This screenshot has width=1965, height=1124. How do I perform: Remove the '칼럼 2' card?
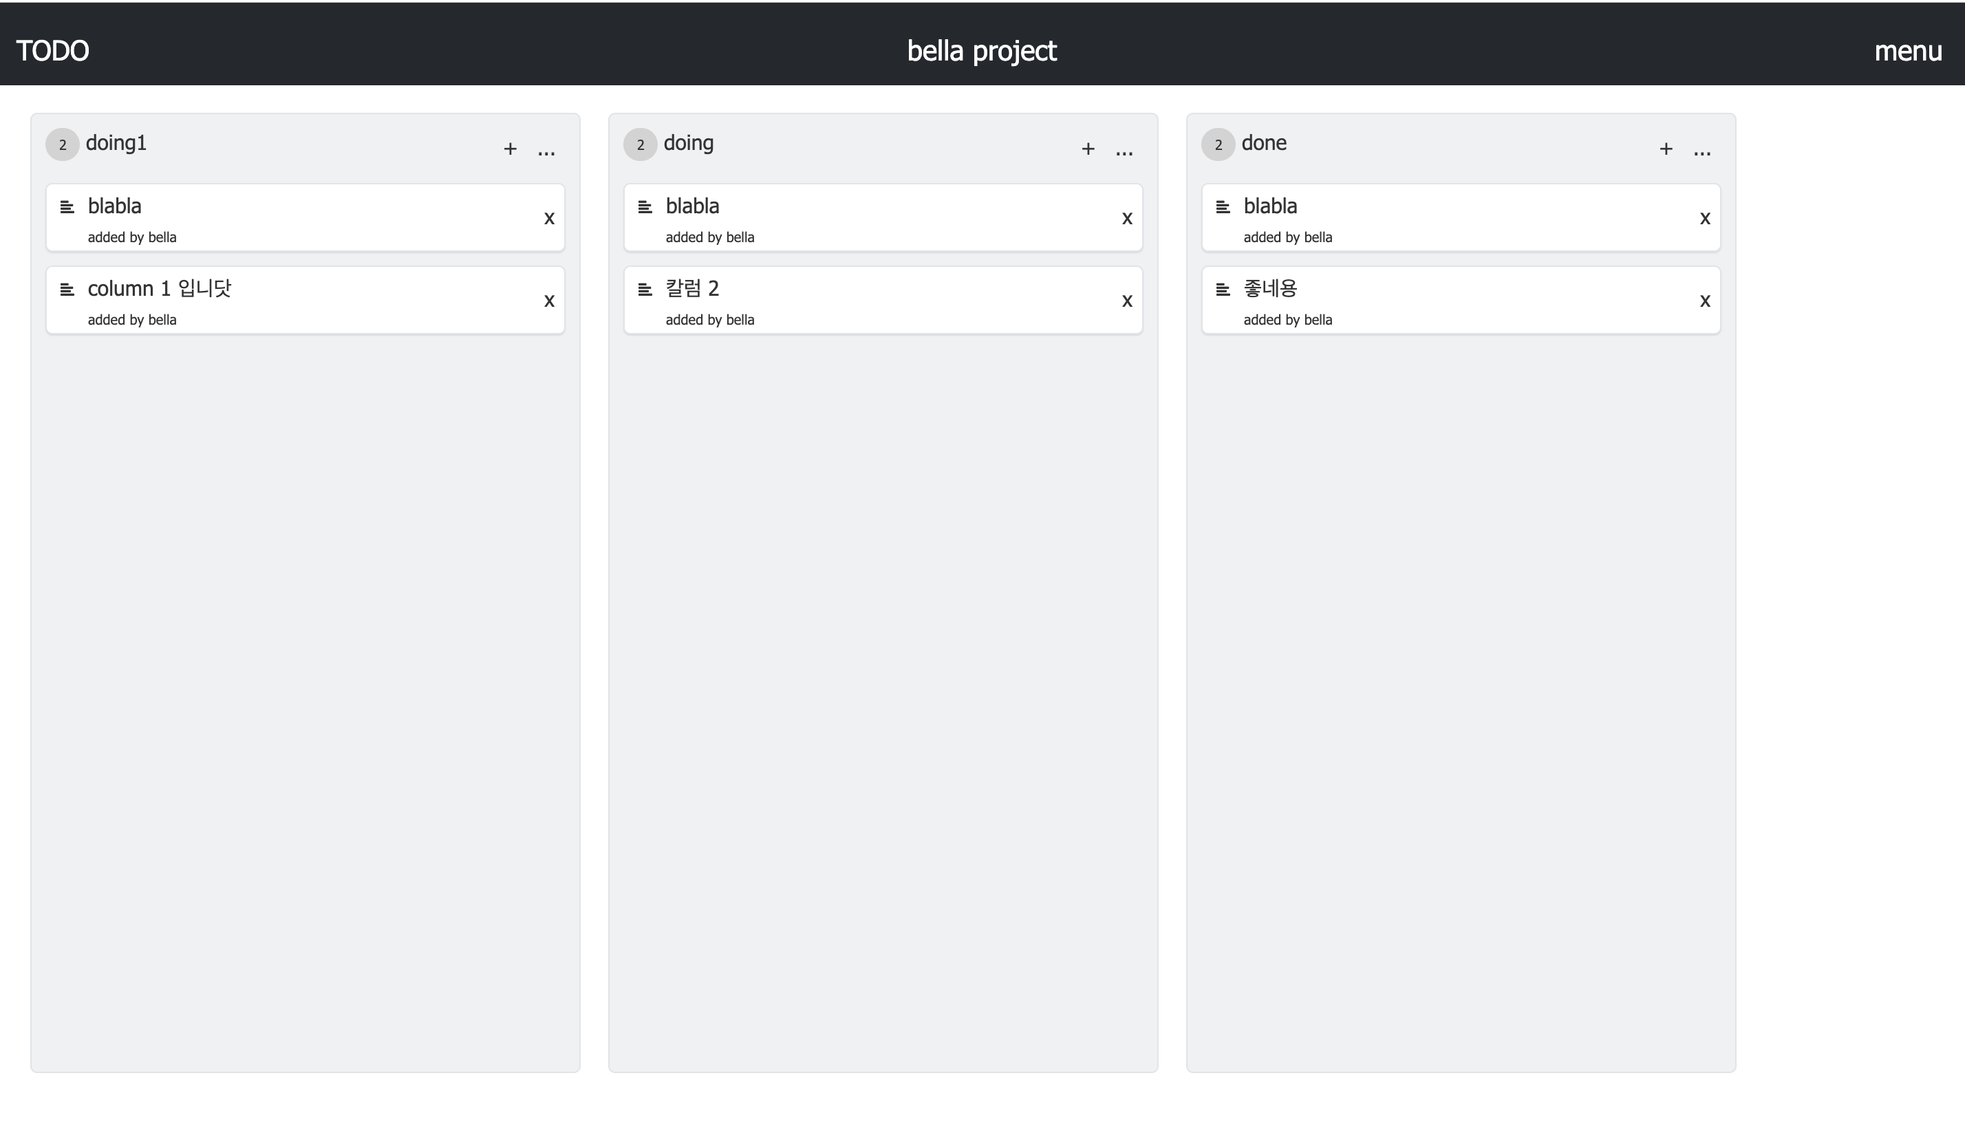tap(1126, 301)
